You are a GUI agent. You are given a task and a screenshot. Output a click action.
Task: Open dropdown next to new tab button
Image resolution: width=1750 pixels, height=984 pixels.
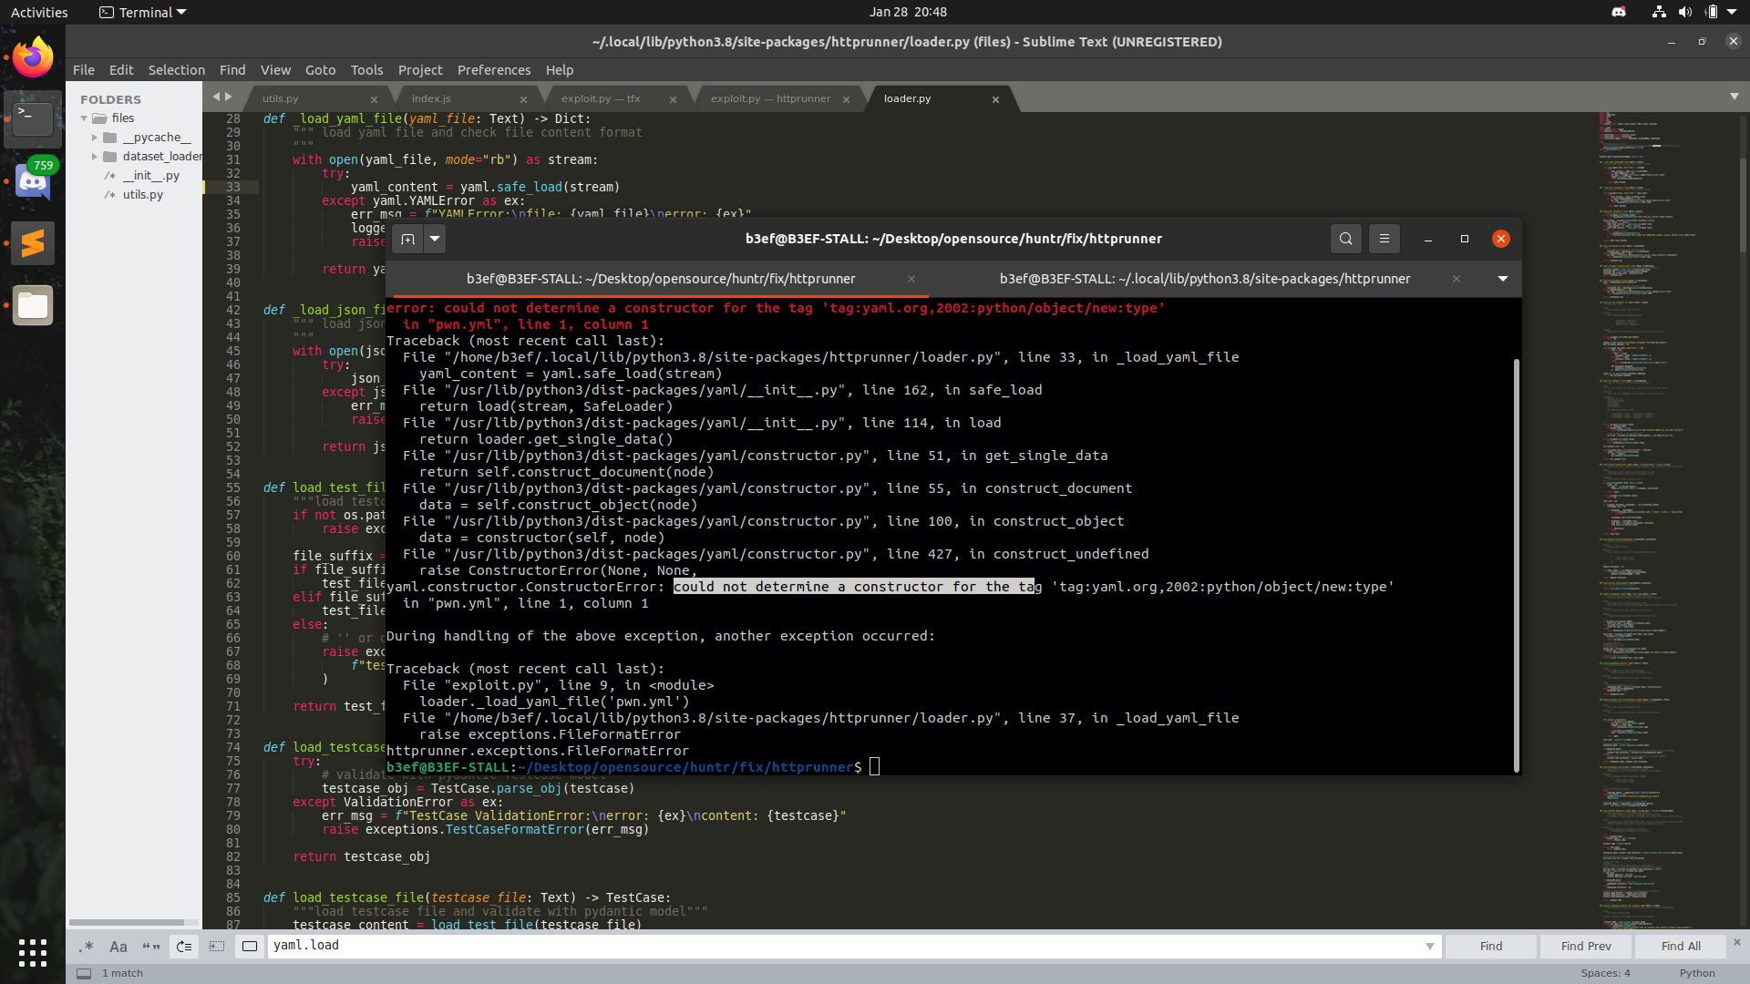(x=435, y=239)
